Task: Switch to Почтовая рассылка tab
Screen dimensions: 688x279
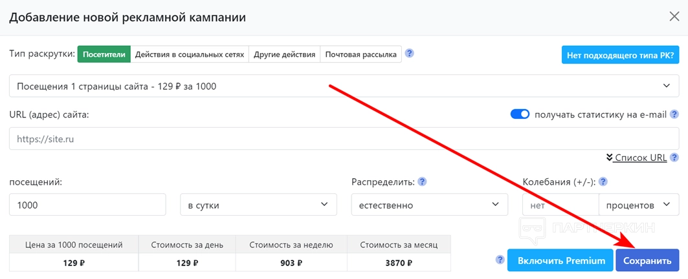Action: (x=361, y=54)
